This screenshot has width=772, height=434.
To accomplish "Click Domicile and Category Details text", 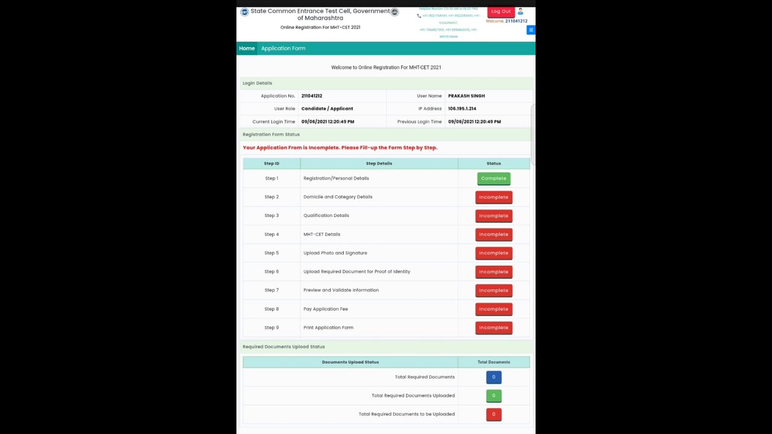I will 338,197.
